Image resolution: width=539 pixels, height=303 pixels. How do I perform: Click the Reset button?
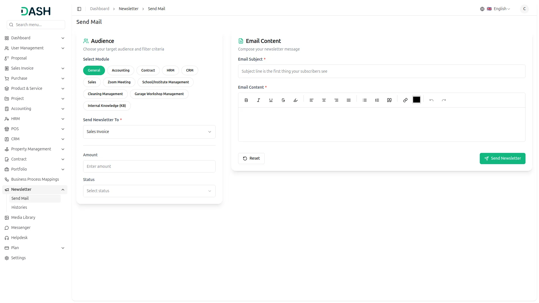tap(251, 159)
